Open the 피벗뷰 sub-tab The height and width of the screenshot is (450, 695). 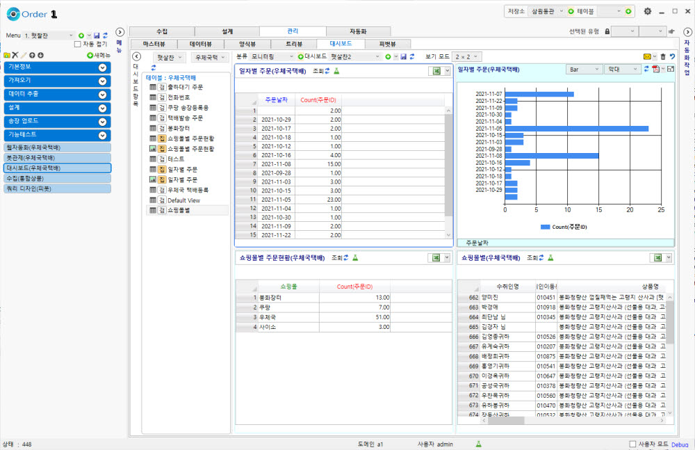387,44
